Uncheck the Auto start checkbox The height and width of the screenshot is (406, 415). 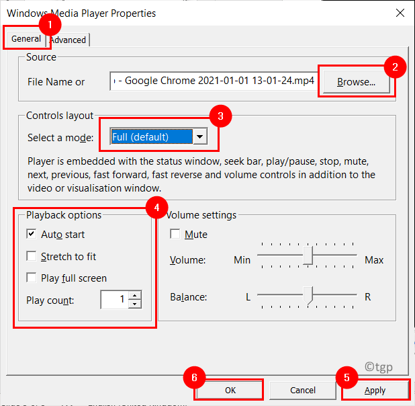[x=31, y=235]
